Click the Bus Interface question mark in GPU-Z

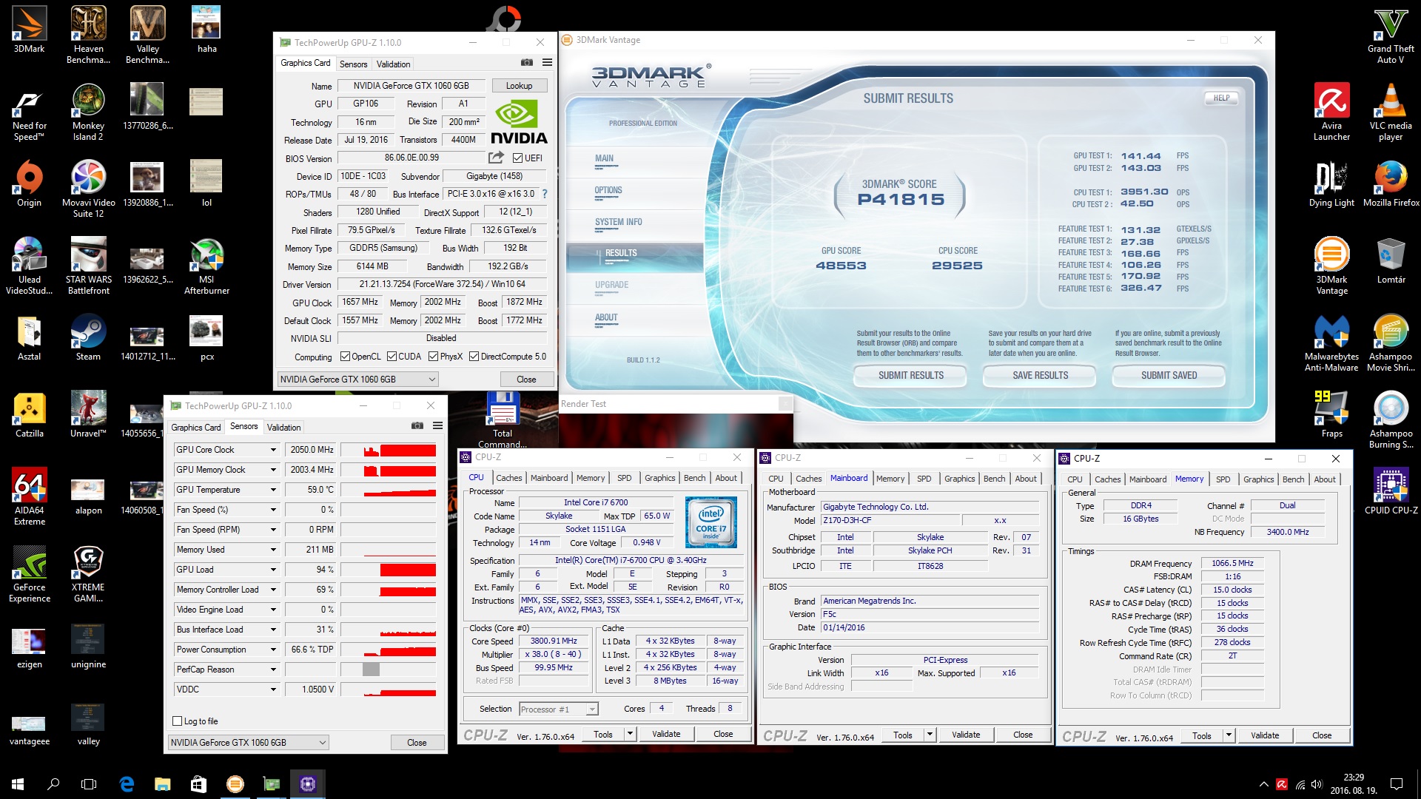click(x=545, y=194)
